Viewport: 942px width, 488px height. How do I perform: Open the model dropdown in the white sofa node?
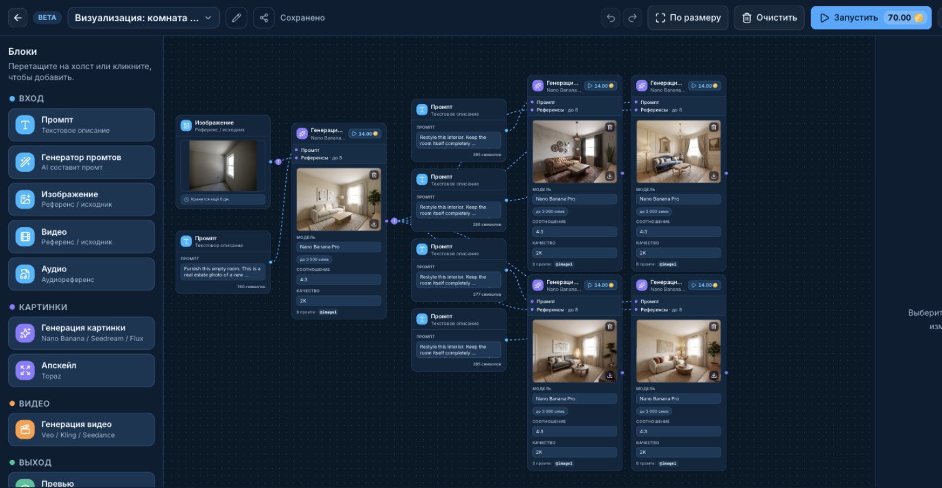[x=339, y=247]
